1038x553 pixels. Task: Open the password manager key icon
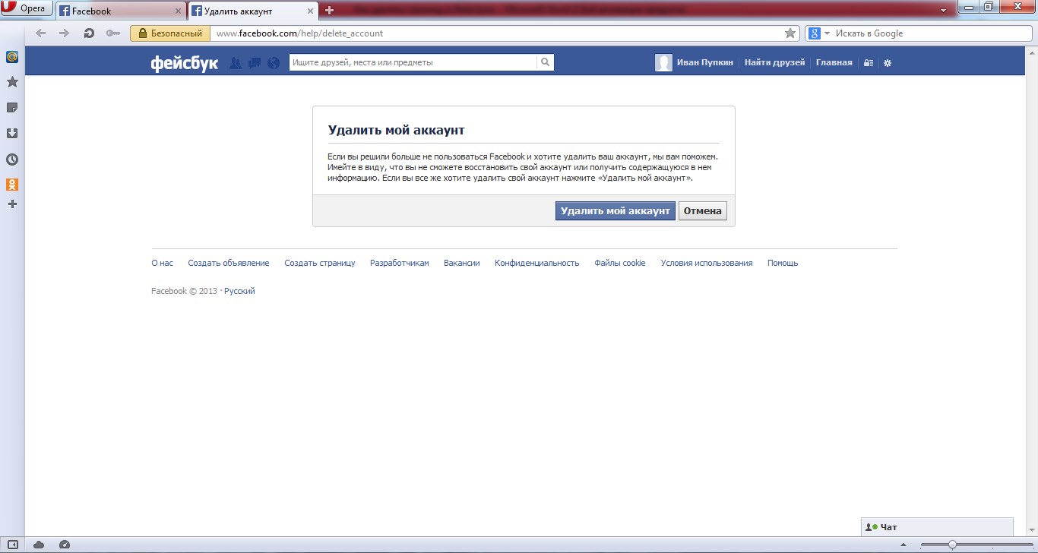click(x=113, y=33)
